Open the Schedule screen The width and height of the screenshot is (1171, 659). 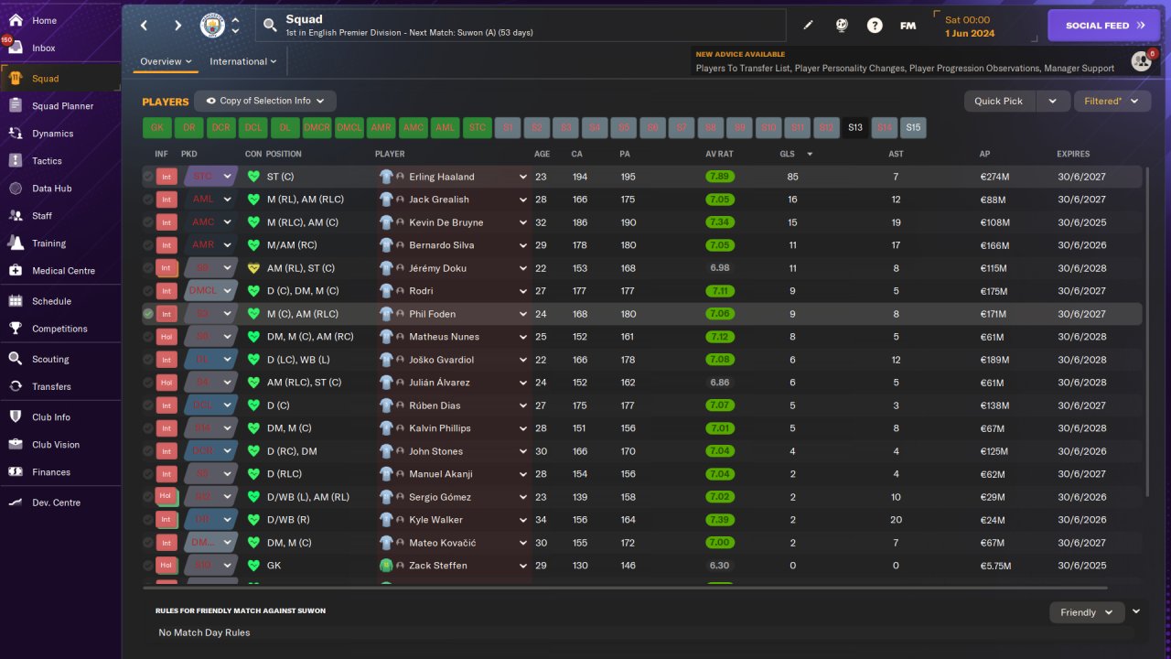(51, 301)
